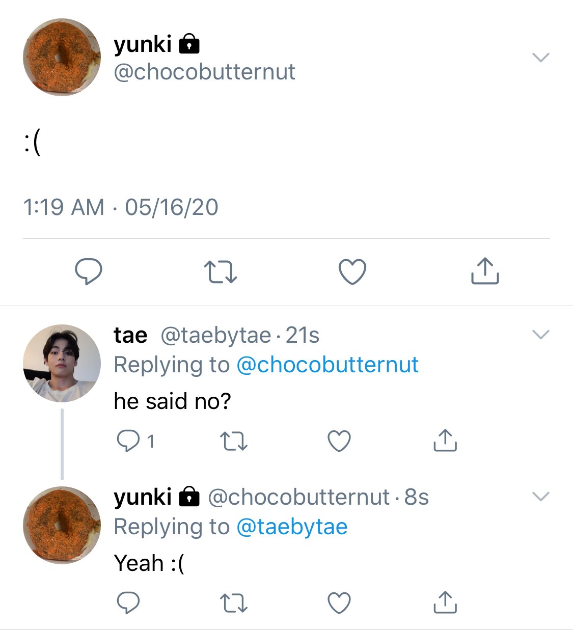573x630 pixels.
Task: Retweet tae's "he said no?" reply
Action: tap(234, 442)
